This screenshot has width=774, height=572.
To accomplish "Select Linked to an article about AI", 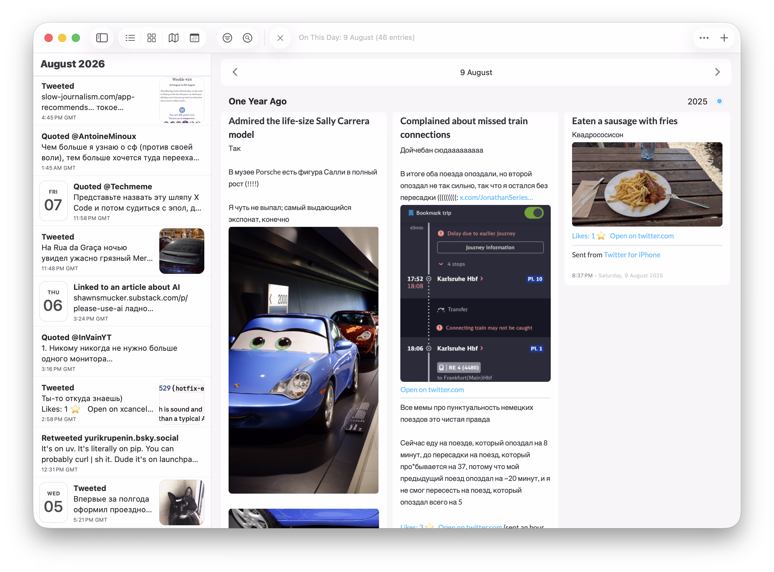I will 122,302.
